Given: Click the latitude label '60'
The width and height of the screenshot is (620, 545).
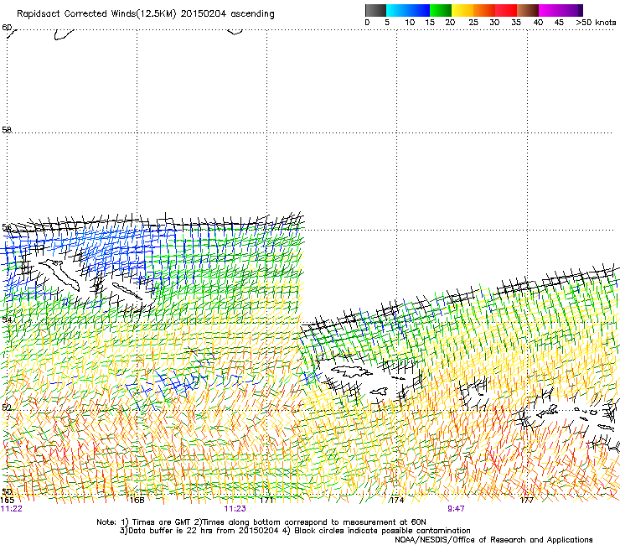Looking at the screenshot, I should point(7,28).
